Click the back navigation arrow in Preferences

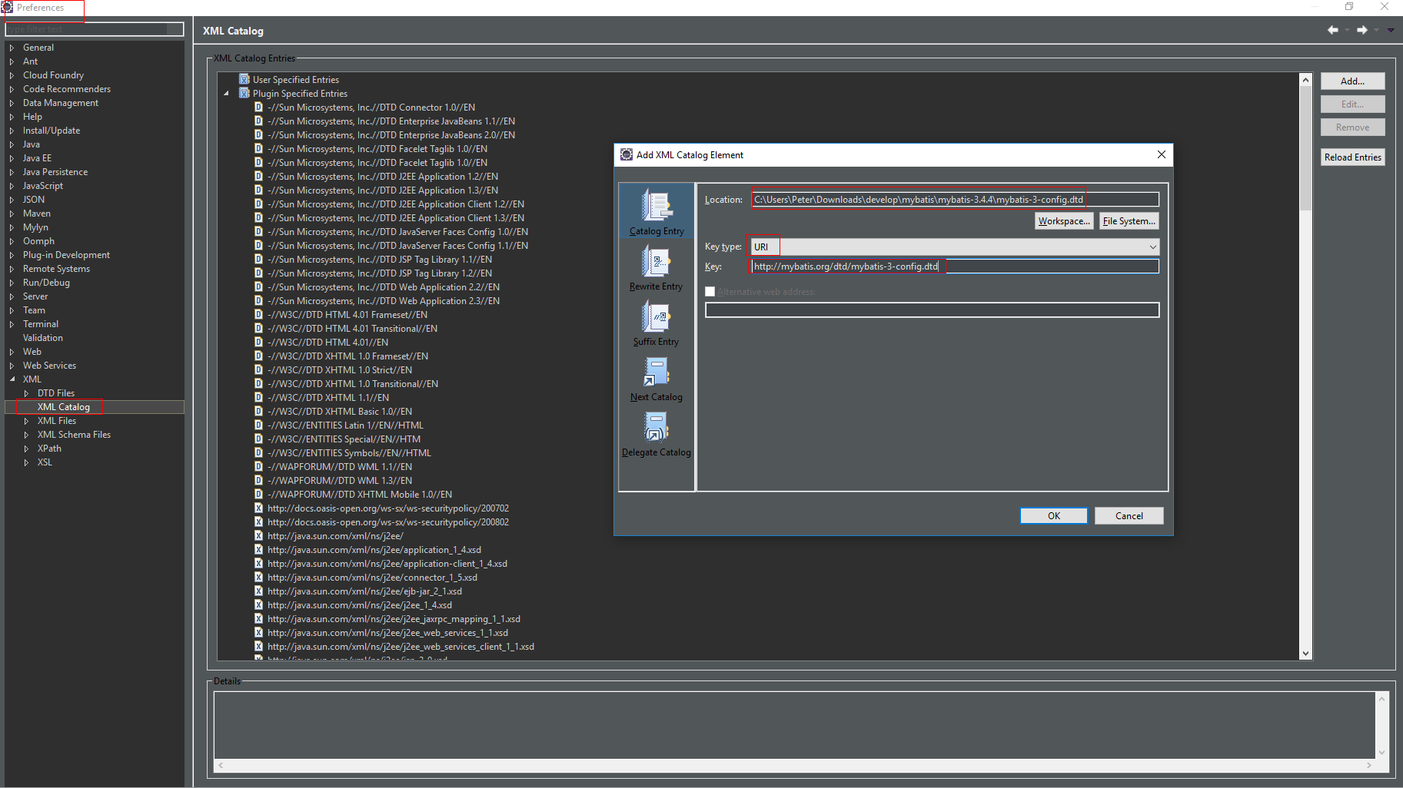click(1332, 29)
